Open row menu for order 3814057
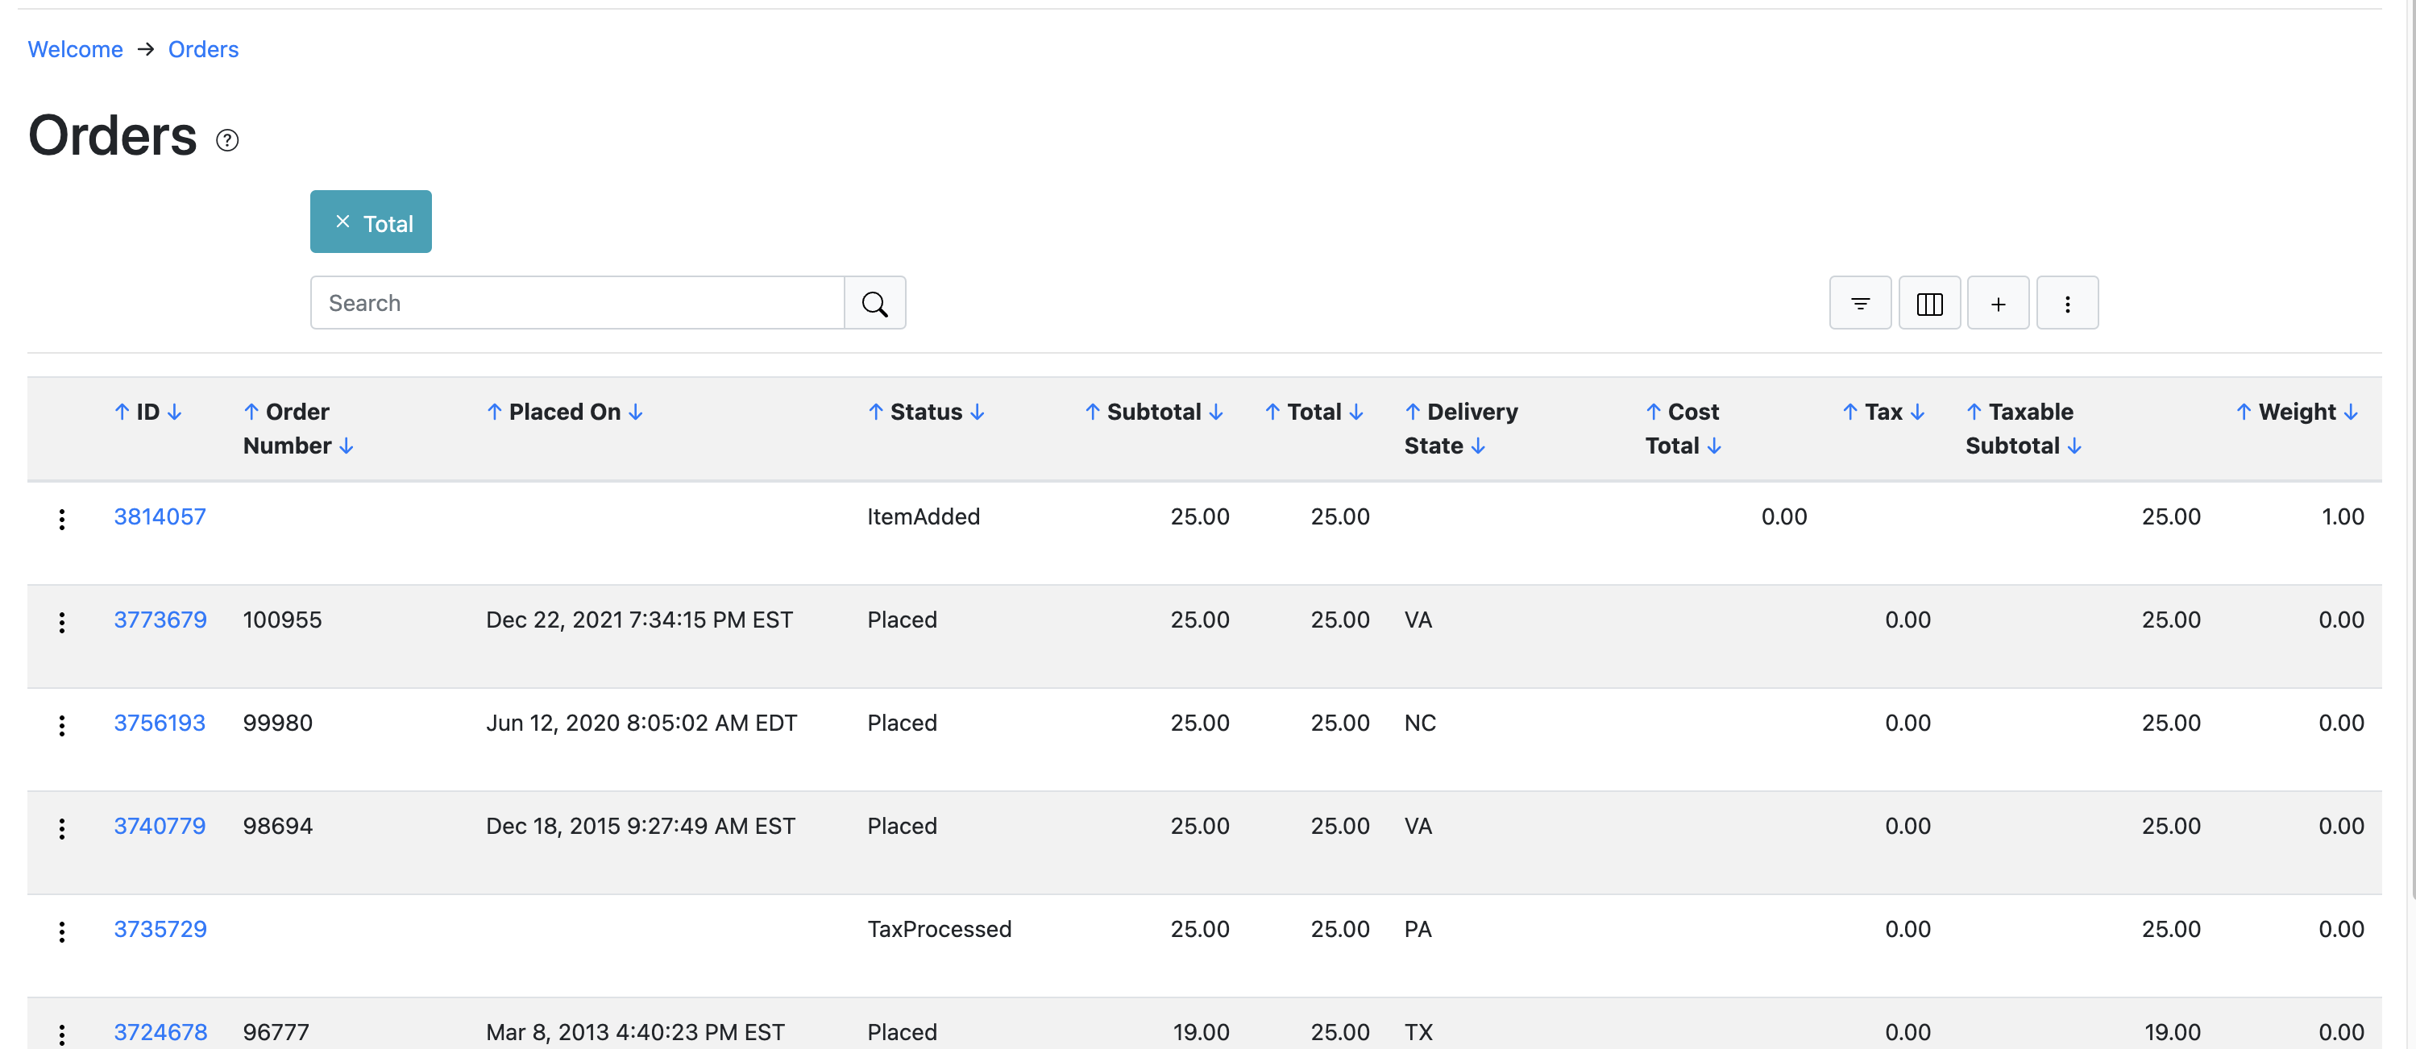Viewport: 2416px width, 1049px height. pos(62,520)
